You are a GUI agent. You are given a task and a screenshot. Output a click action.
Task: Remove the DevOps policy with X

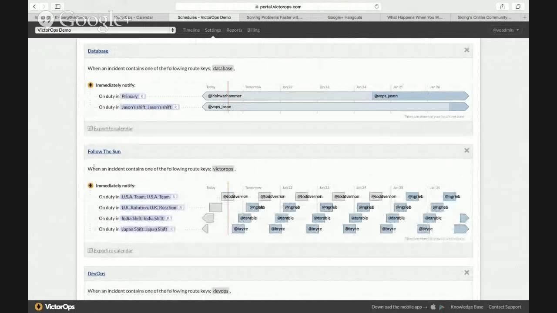coord(466,273)
